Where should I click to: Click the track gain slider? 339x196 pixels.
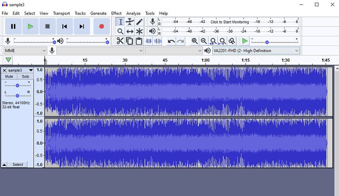point(17,85)
